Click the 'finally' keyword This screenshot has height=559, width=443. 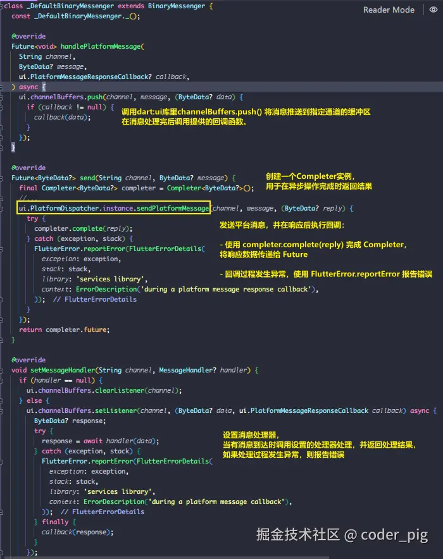pos(55,522)
